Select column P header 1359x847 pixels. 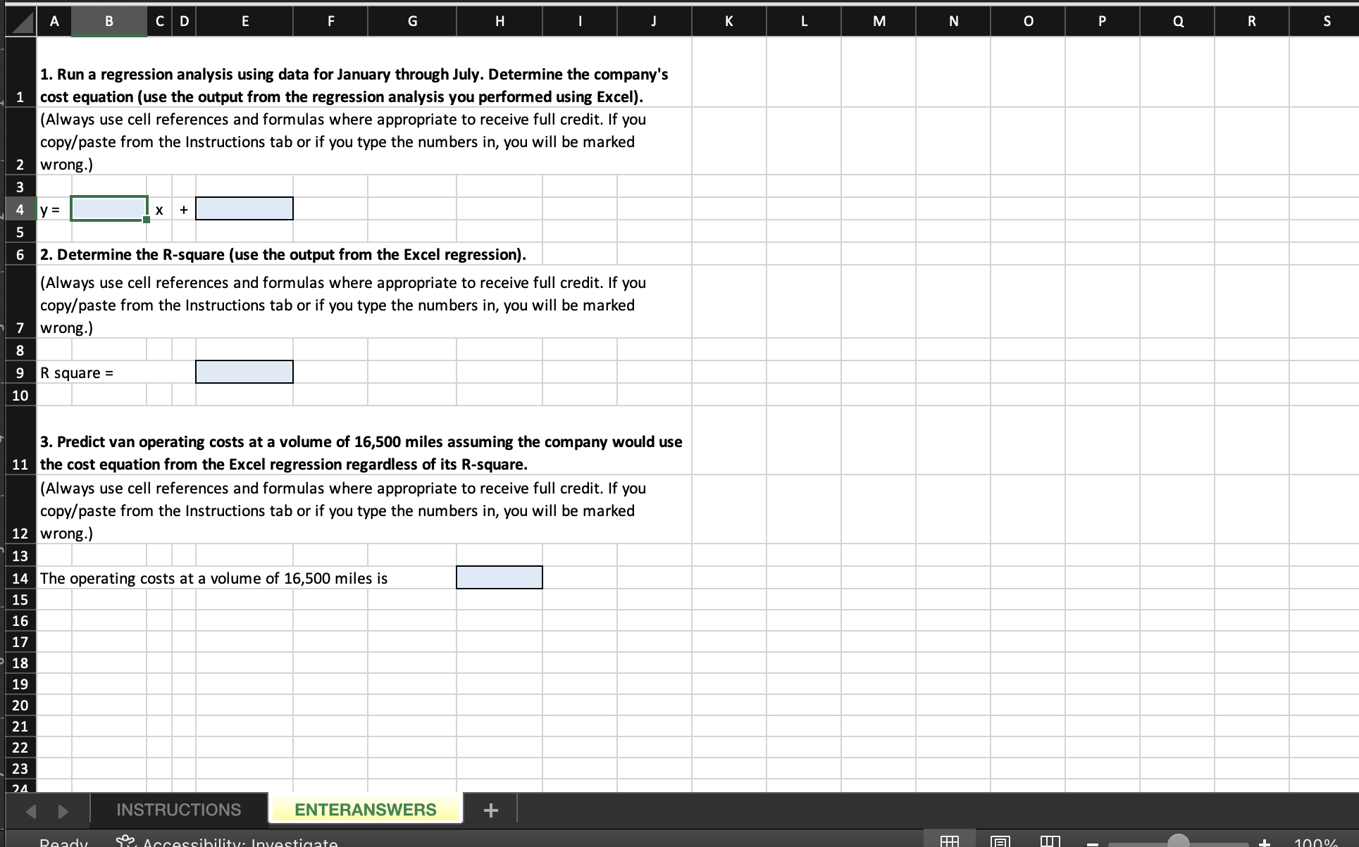point(1103,21)
